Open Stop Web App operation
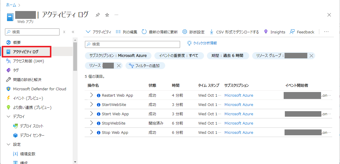The image size is (340, 164). [115, 132]
